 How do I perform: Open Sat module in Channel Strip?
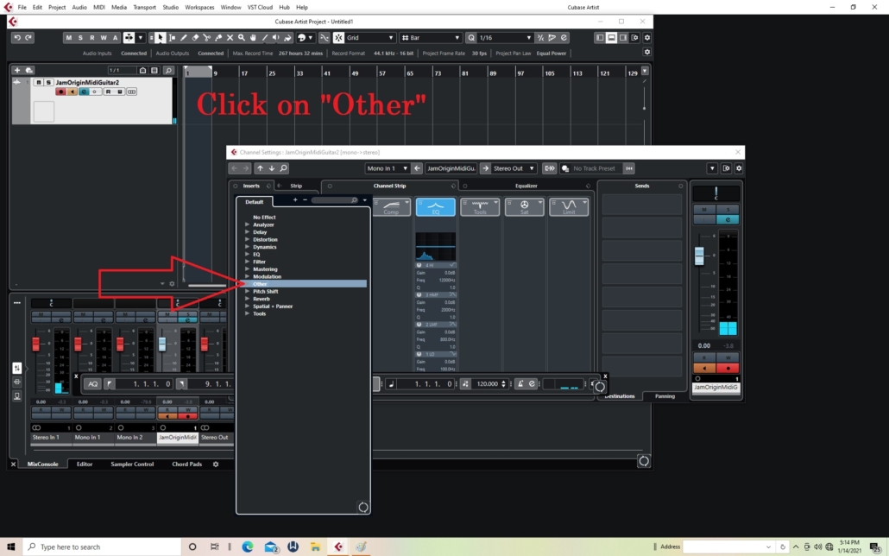click(525, 207)
